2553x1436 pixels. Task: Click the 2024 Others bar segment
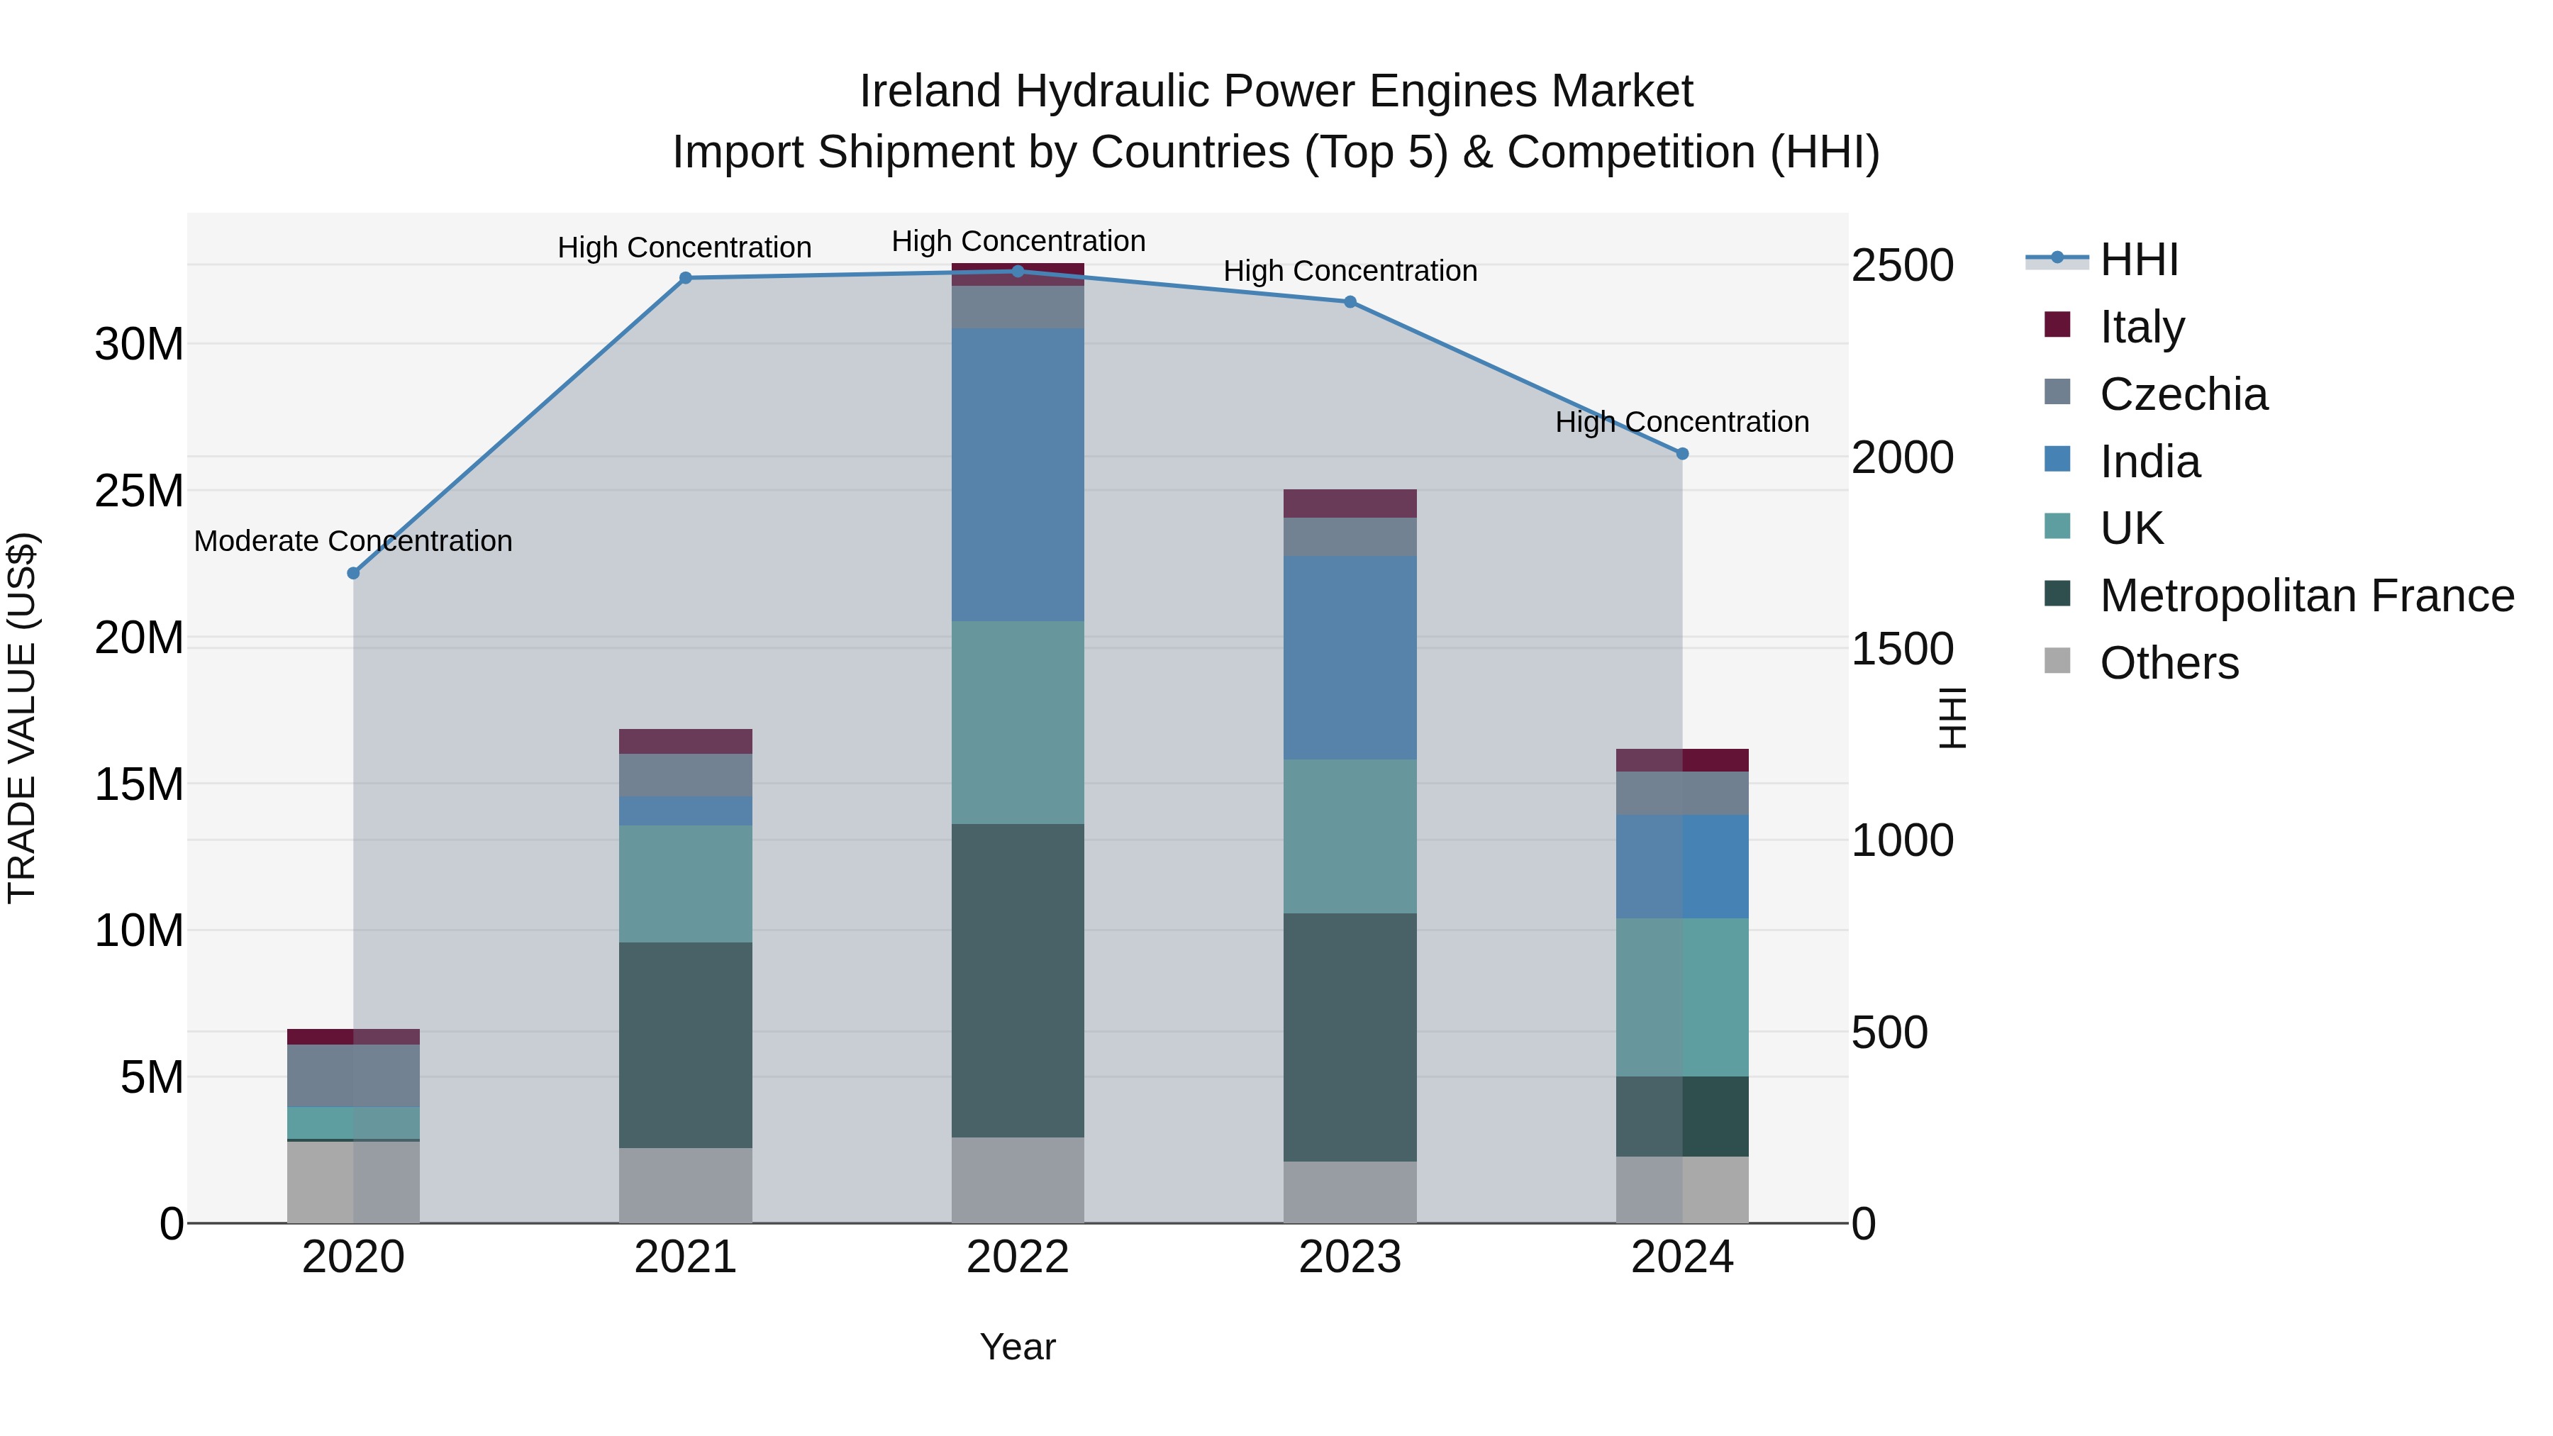[x=1682, y=1190]
